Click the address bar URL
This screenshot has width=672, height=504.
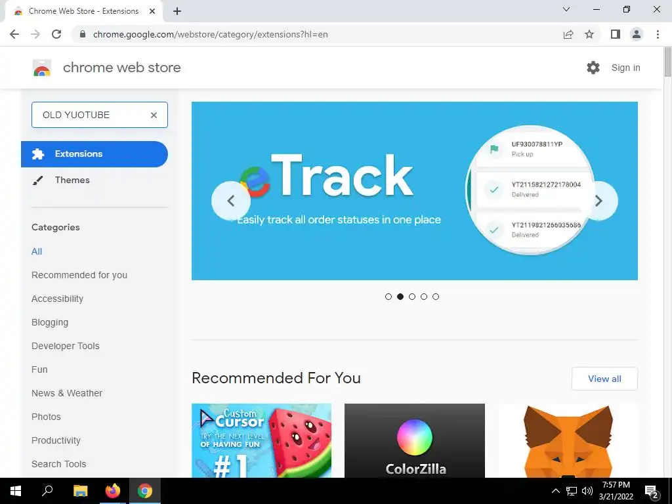click(x=211, y=34)
